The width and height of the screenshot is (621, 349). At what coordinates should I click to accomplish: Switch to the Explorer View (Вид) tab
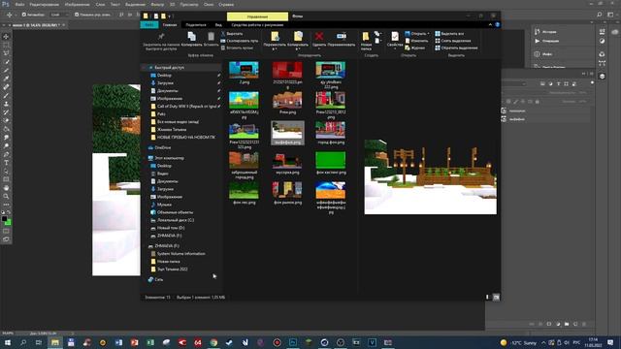pyautogui.click(x=218, y=25)
